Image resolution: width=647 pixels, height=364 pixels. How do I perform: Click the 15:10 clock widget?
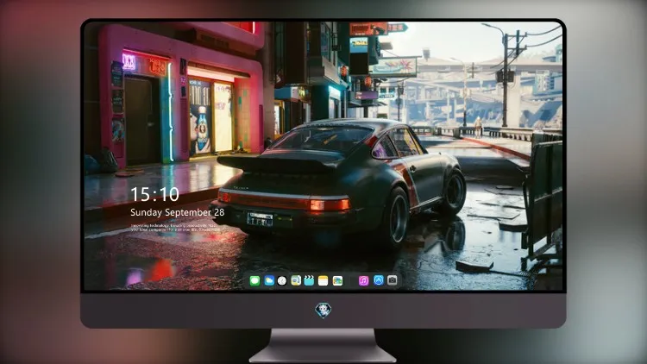pyautogui.click(x=154, y=194)
